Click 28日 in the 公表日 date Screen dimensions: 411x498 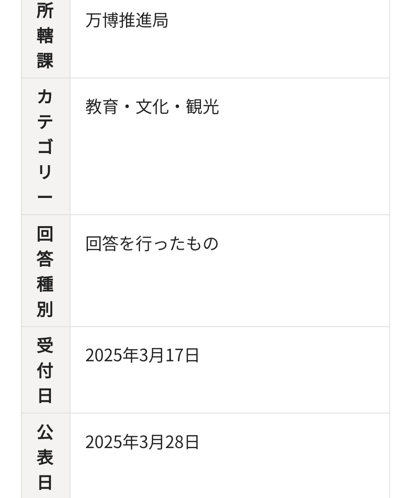click(182, 442)
